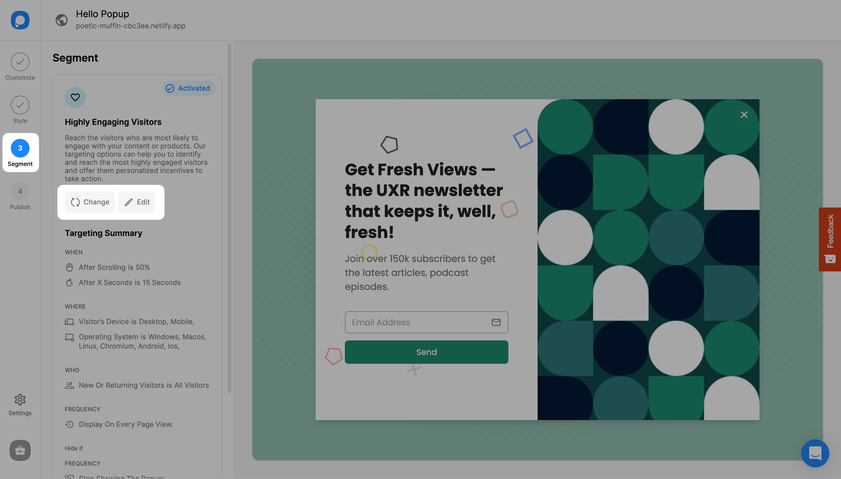Click the globe website icon
841x479 pixels.
coord(62,20)
